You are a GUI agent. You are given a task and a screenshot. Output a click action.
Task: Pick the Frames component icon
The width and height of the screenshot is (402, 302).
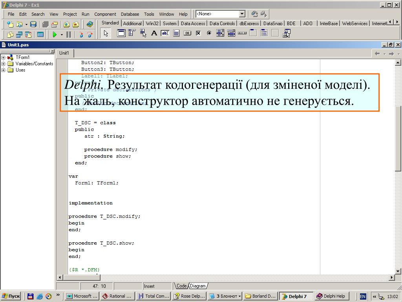pyautogui.click(x=121, y=33)
